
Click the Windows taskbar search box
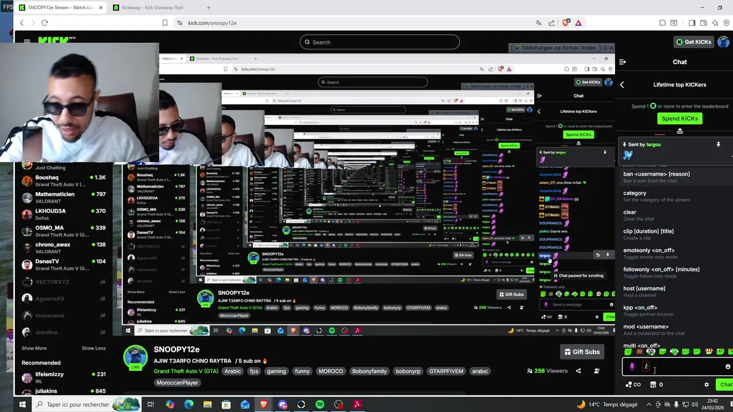[x=86, y=405]
